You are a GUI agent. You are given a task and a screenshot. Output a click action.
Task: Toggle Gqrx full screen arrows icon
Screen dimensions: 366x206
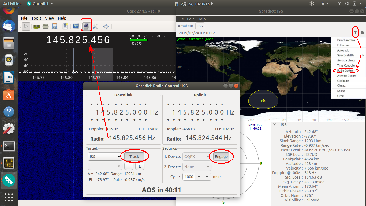coord(106,26)
